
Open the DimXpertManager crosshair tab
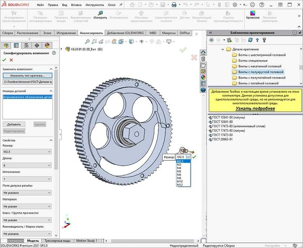pyautogui.click(x=37, y=45)
